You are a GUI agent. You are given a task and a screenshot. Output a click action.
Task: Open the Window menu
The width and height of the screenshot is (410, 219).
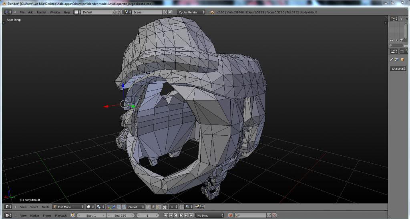tap(55, 12)
